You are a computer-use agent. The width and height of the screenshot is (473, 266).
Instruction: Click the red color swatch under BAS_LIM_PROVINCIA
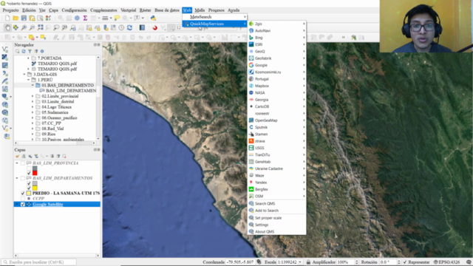pos(35,173)
